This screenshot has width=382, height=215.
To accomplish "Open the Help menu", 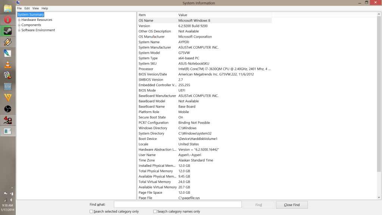I will 45,8.
